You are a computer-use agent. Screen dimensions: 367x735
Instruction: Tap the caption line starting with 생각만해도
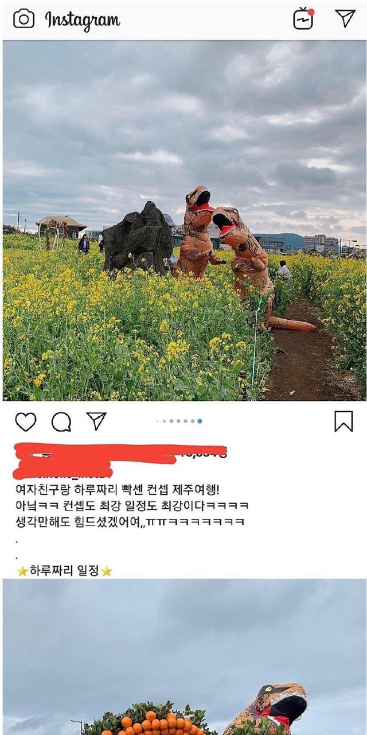pyautogui.click(x=130, y=522)
